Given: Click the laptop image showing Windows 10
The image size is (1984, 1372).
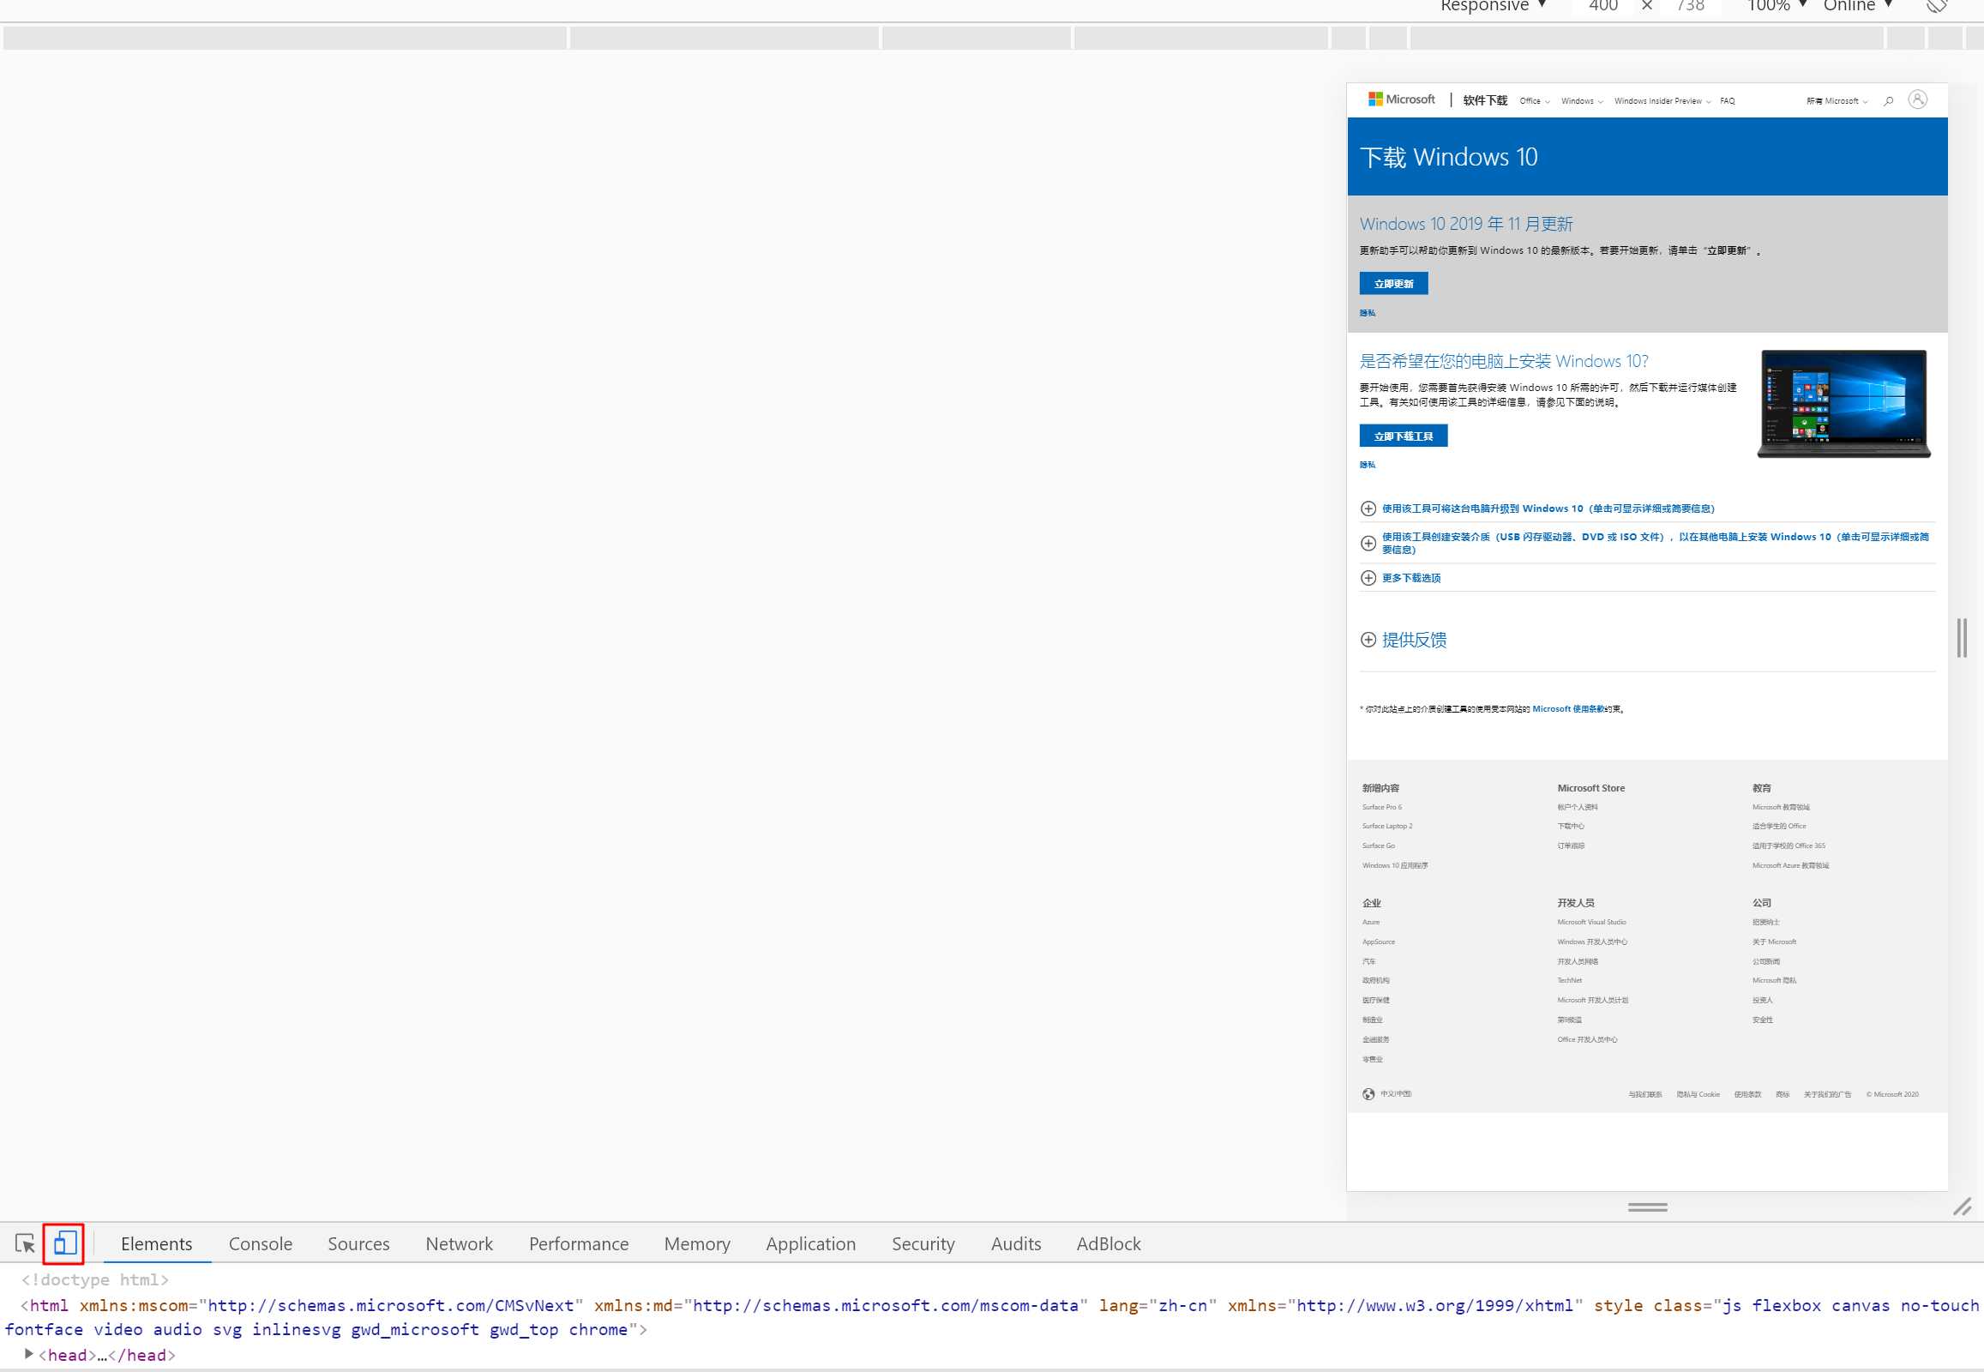Looking at the screenshot, I should point(1843,403).
